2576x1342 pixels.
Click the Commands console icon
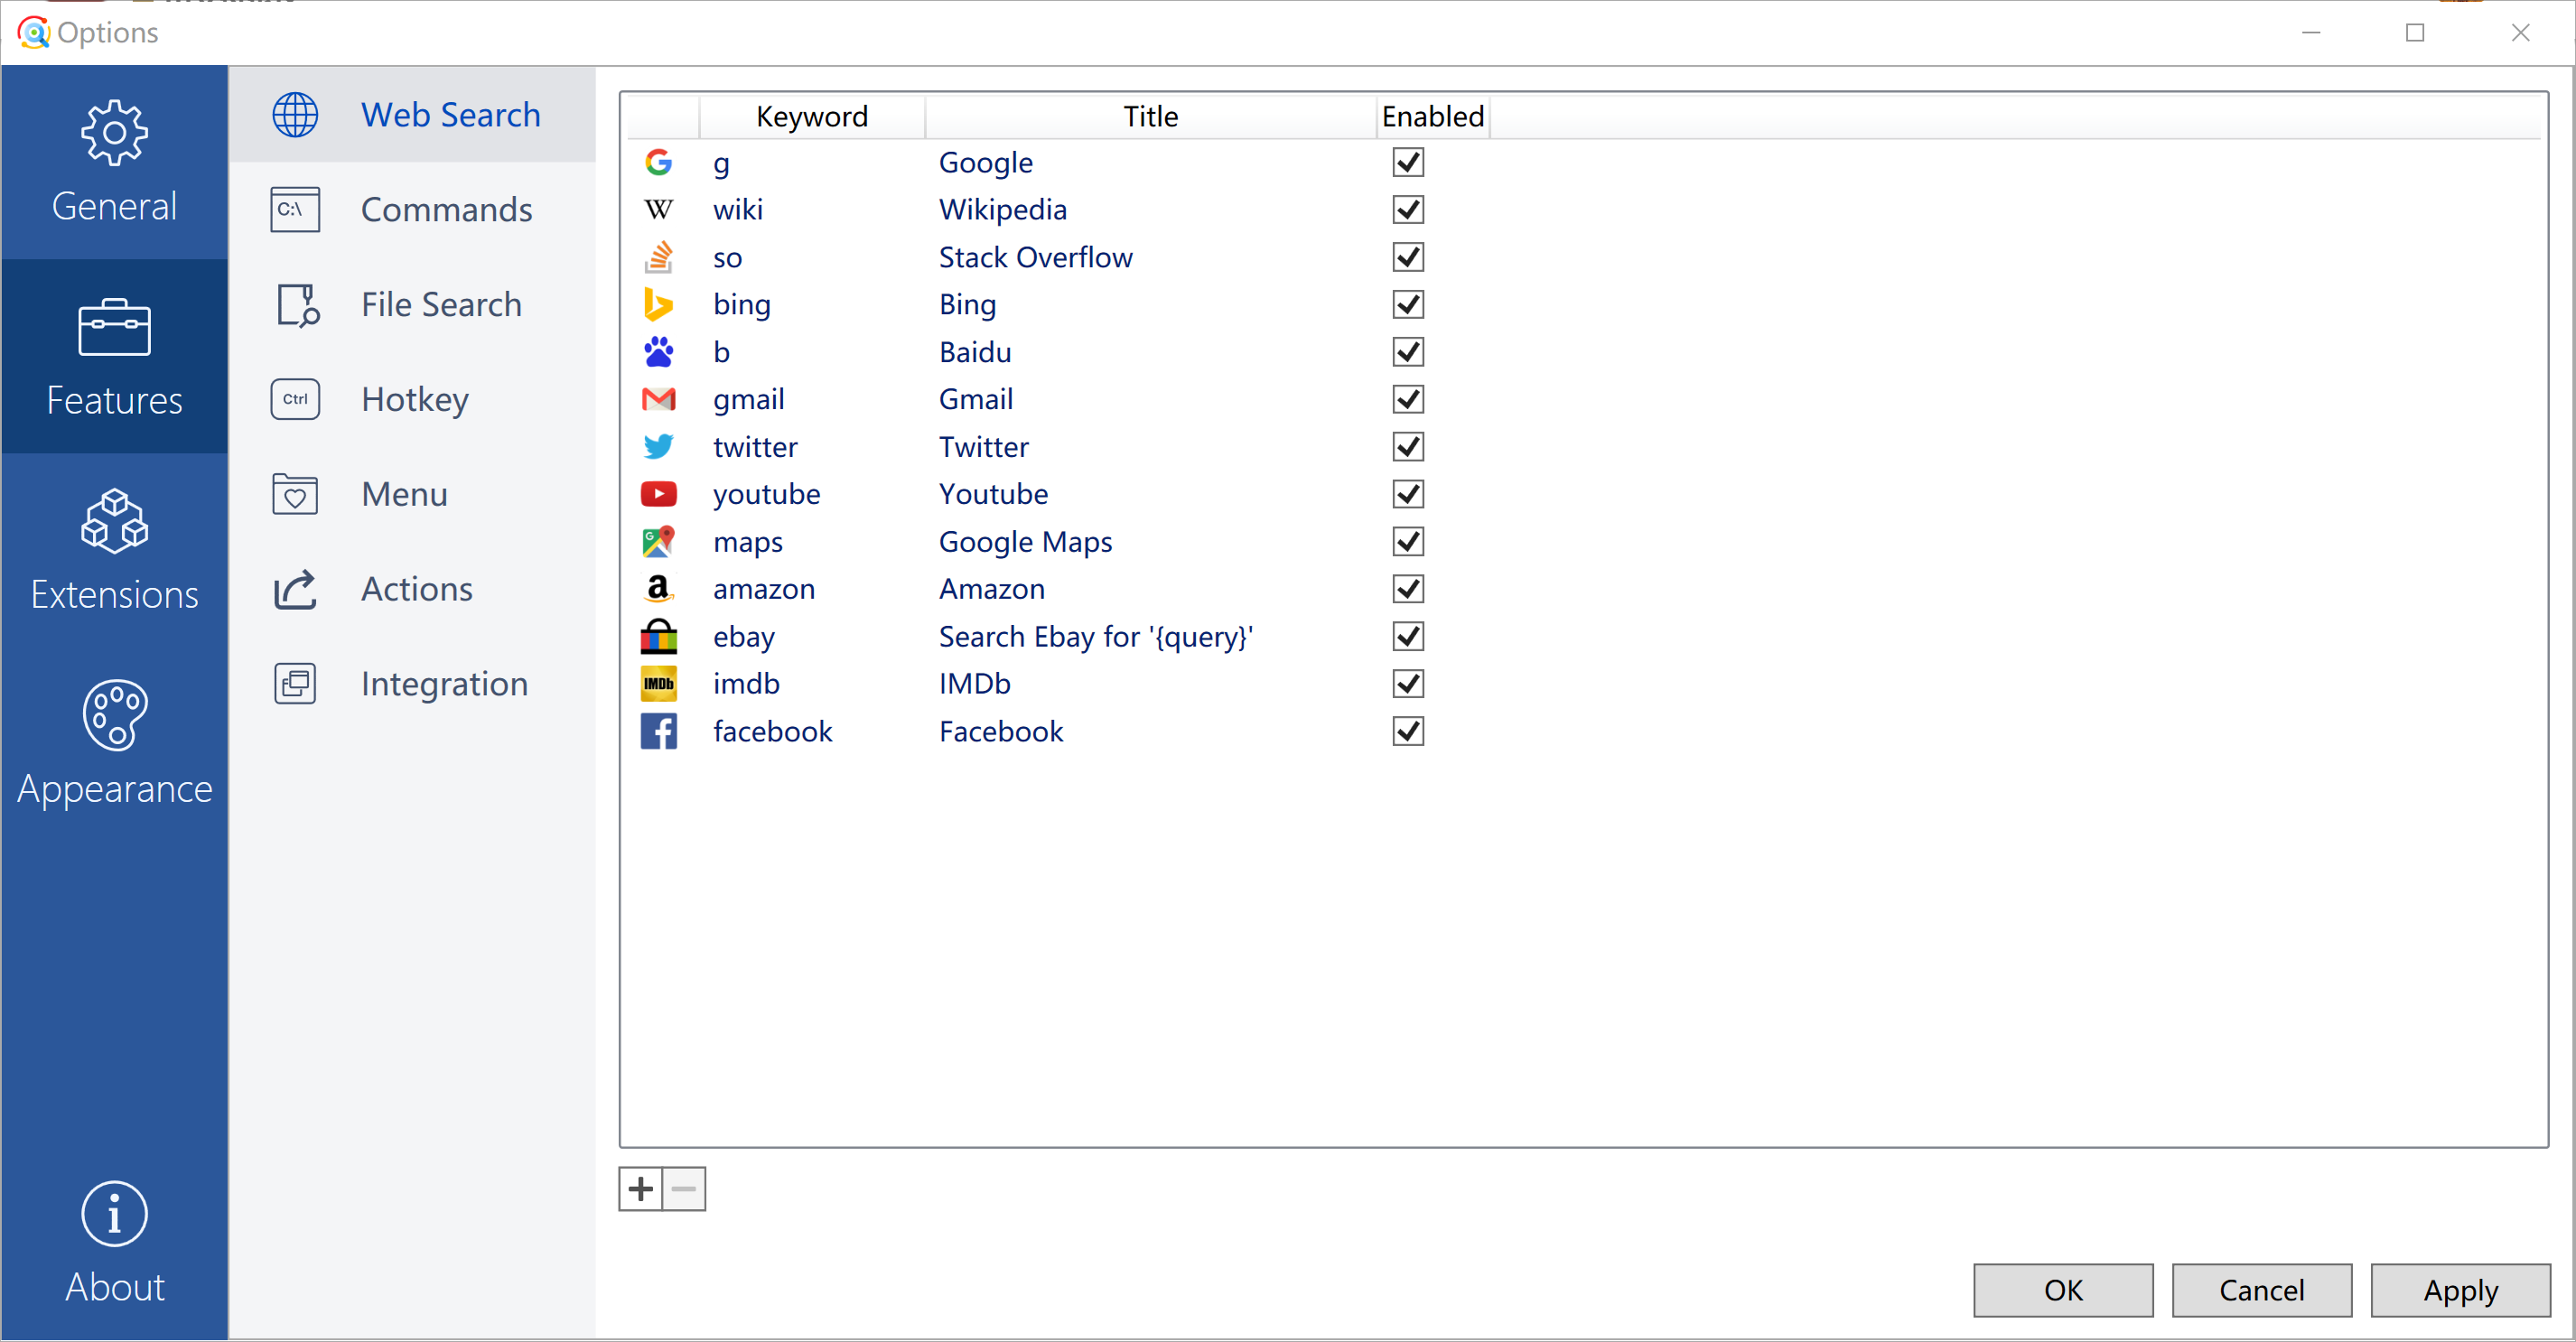[x=295, y=210]
